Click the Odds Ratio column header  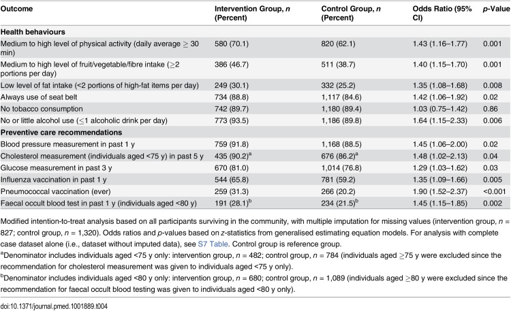pos(442,14)
